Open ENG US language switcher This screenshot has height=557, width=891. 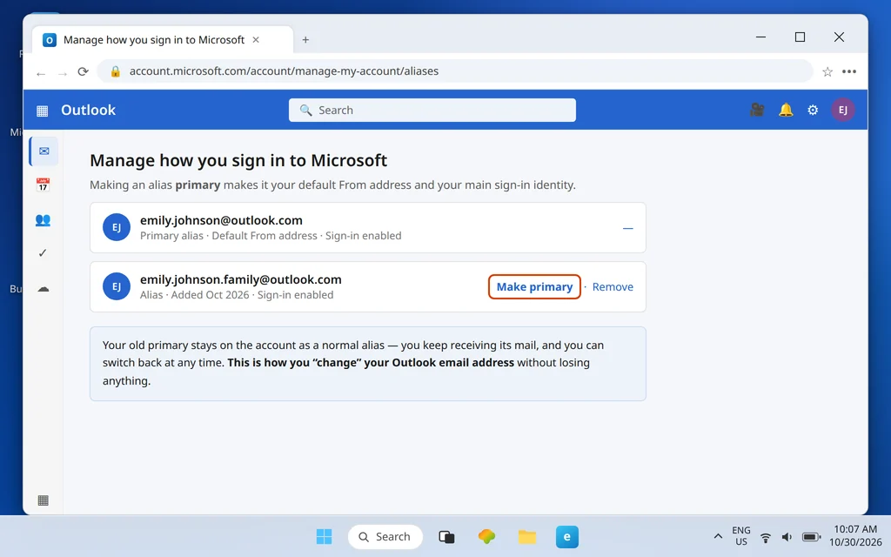pos(741,536)
